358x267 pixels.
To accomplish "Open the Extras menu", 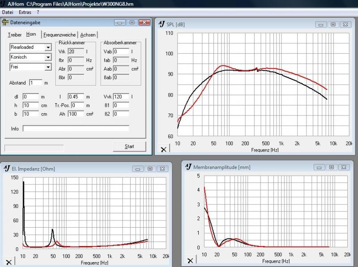I will coord(25,12).
